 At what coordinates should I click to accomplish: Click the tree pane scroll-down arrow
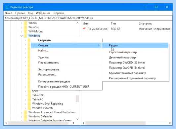point(77,119)
